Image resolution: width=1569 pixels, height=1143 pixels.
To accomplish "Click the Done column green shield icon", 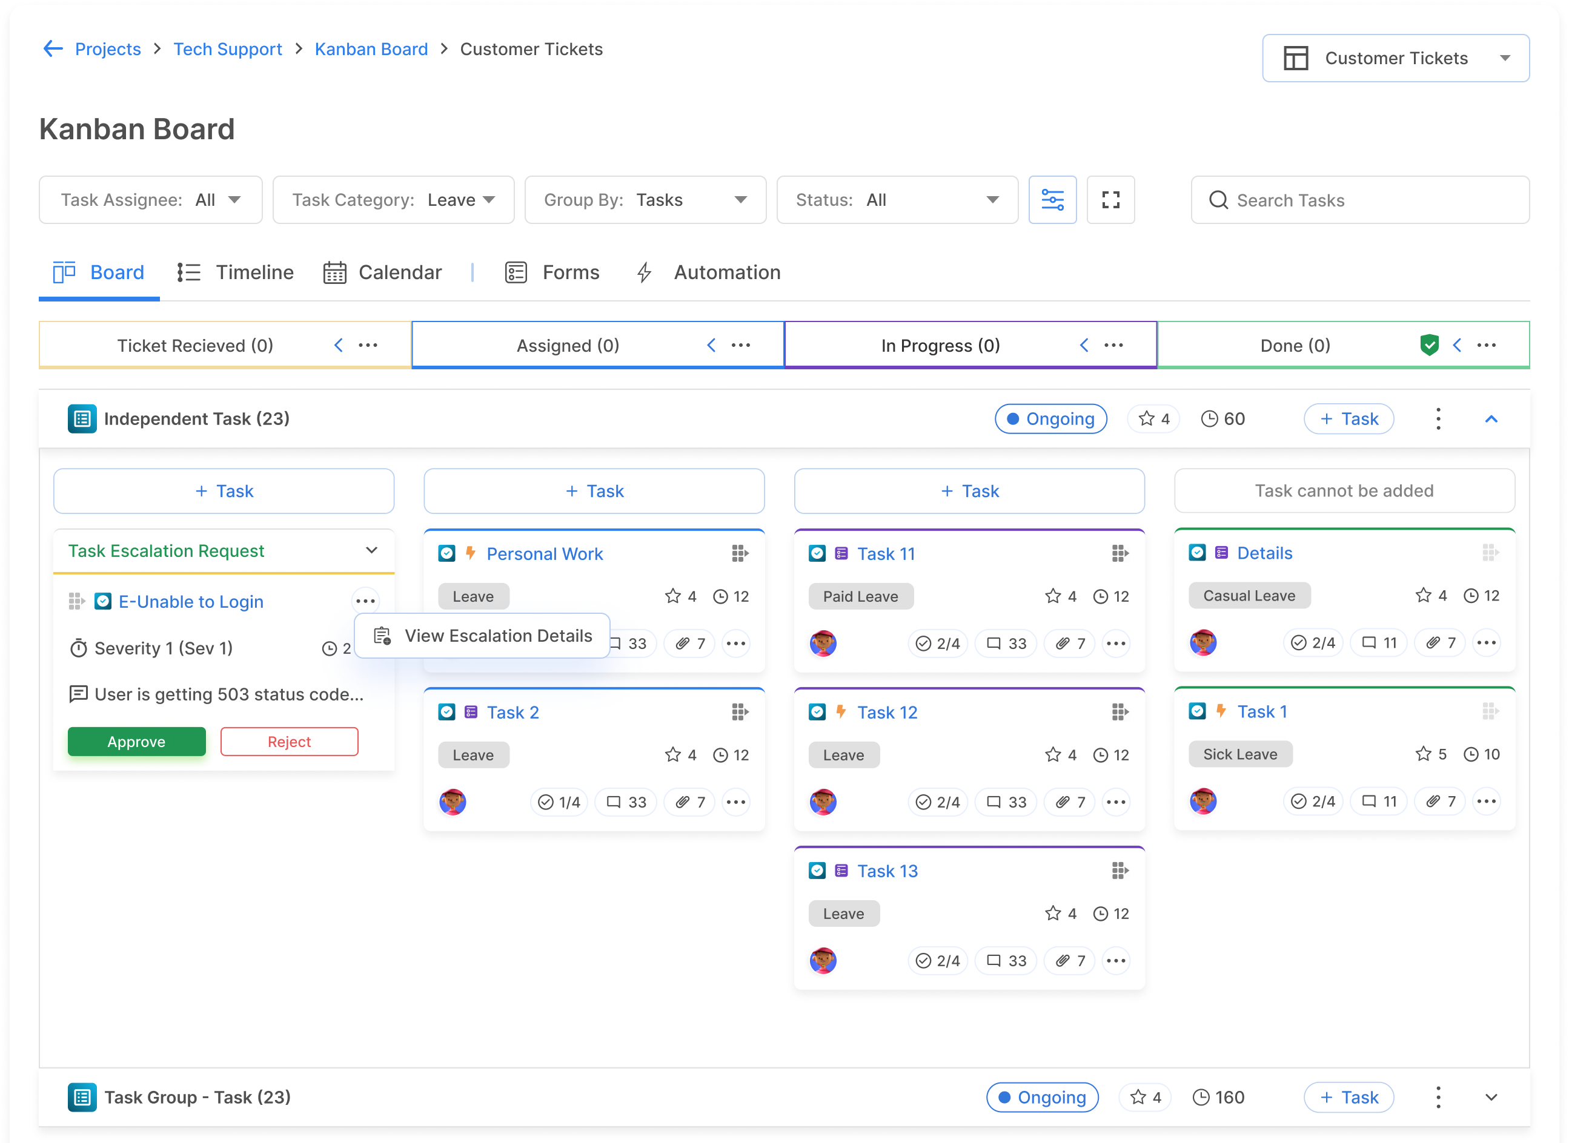I will coord(1428,344).
